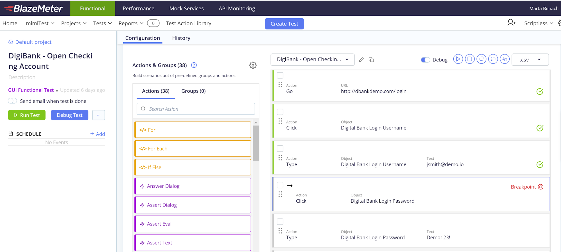Image resolution: width=561 pixels, height=252 pixels.
Task: Switch to the History tab
Action: 181,38
